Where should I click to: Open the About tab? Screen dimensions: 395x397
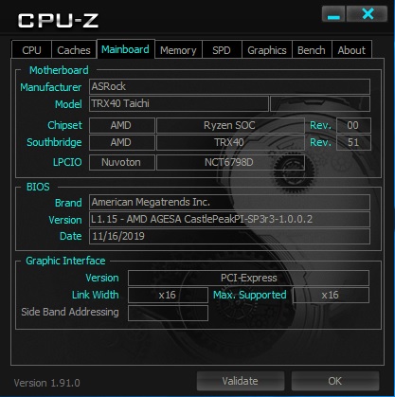pos(351,50)
